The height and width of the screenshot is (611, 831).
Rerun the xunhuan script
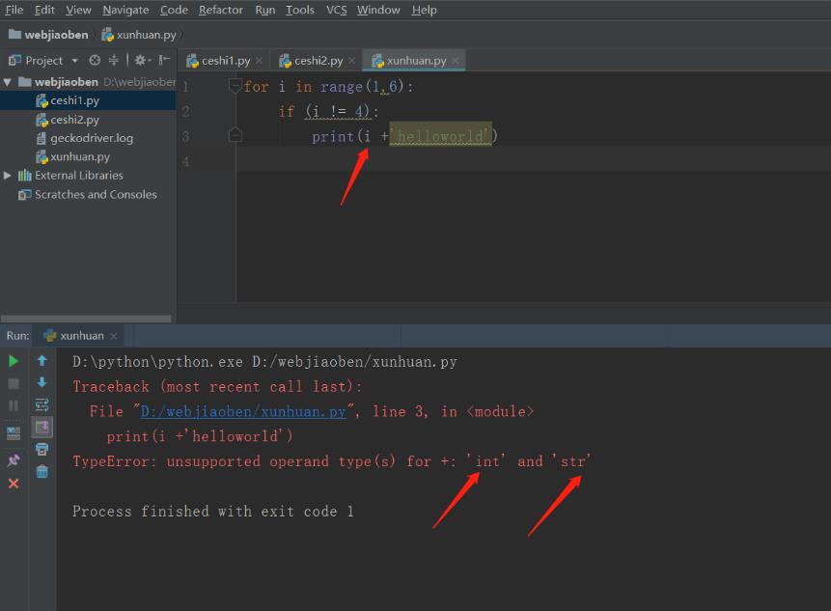tap(13, 360)
